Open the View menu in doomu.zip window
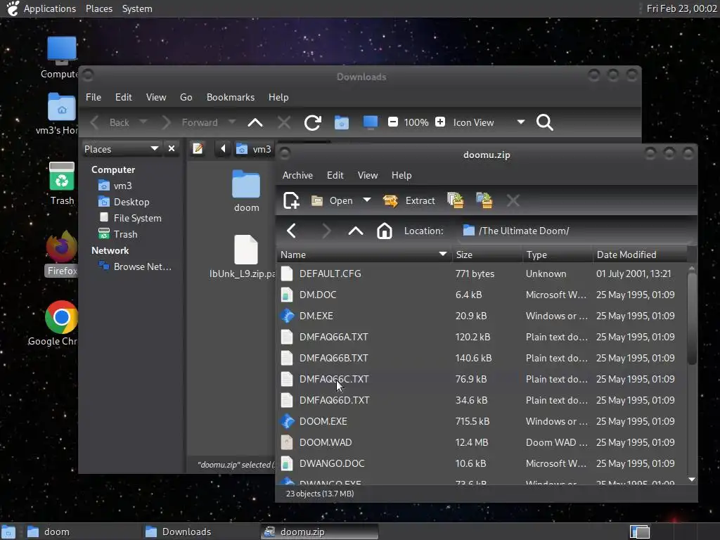Image resolution: width=720 pixels, height=540 pixels. click(x=368, y=175)
